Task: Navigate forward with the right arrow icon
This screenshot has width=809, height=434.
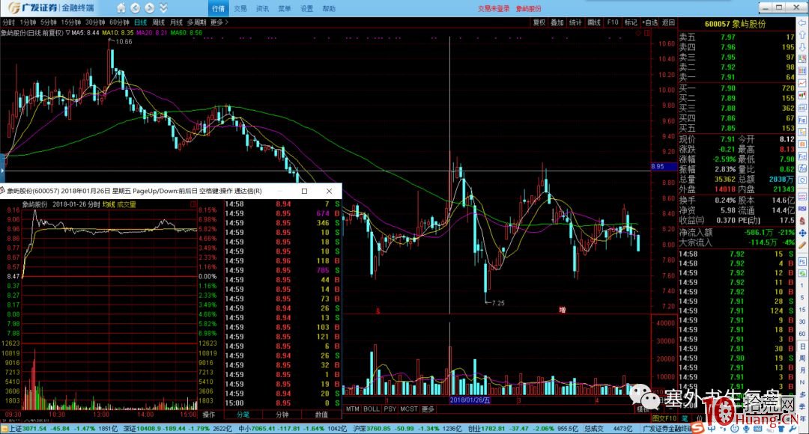Action: 150,7
